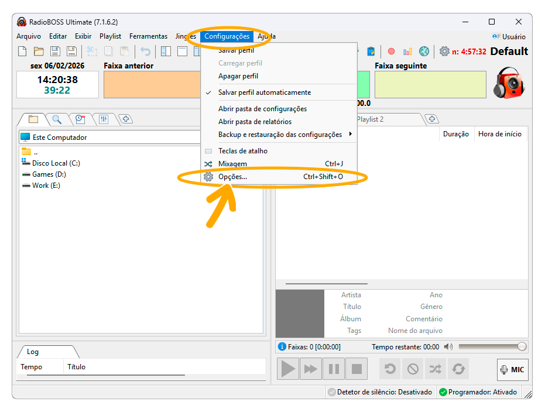This screenshot has width=545, height=412.
Task: Click the 'Usuário' link at top right
Action: [x=509, y=36]
